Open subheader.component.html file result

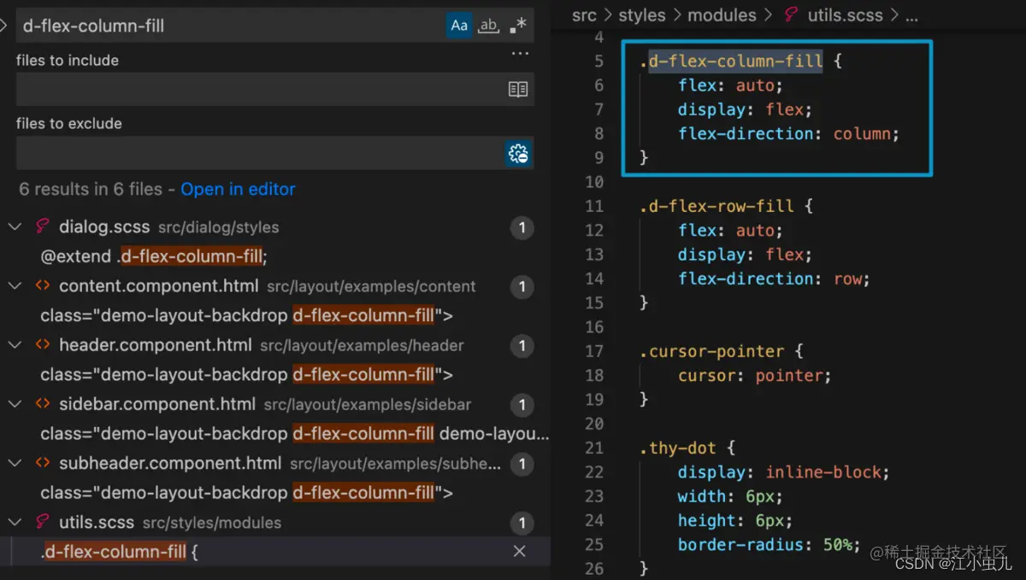point(170,464)
